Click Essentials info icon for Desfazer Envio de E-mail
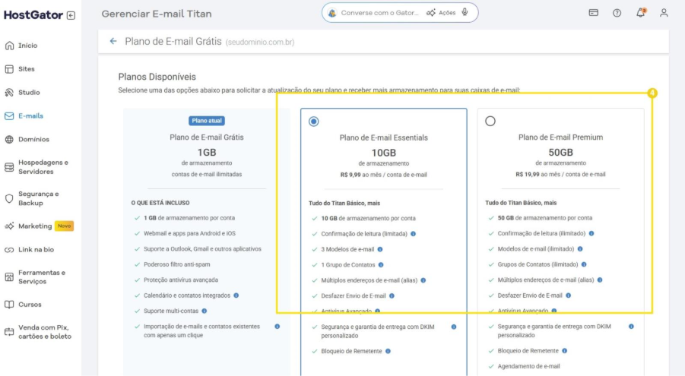This screenshot has height=376, width=685. (x=392, y=295)
